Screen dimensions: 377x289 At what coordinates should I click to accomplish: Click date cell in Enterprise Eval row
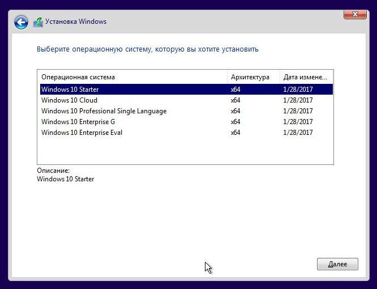[x=298, y=133]
